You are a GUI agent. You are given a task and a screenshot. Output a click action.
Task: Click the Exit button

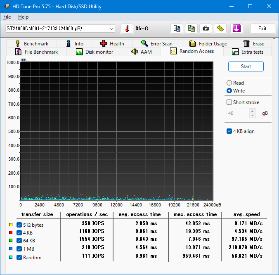262,28
